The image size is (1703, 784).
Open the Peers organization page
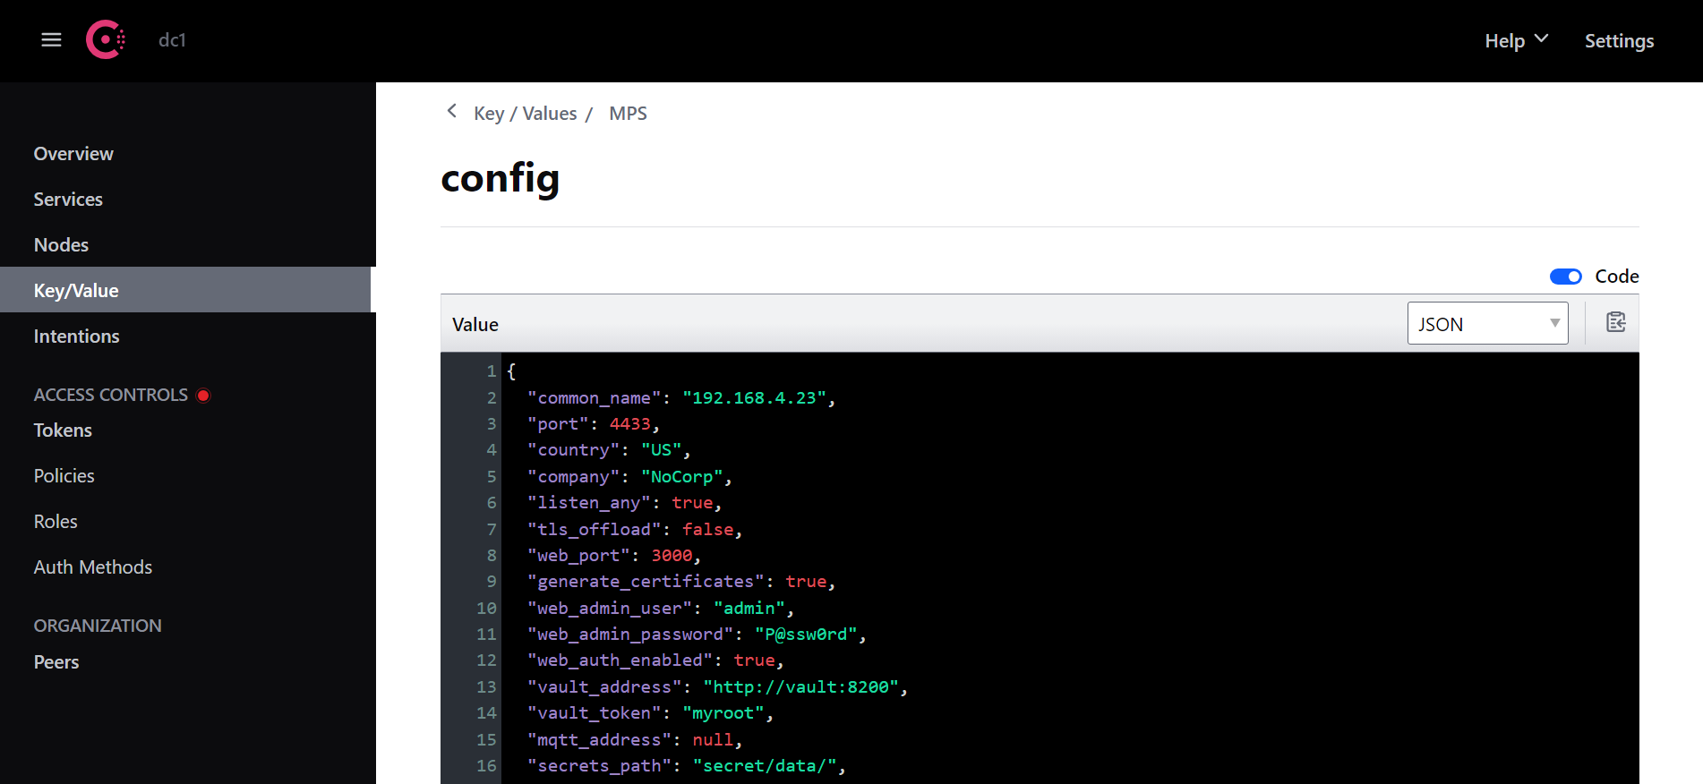(56, 662)
